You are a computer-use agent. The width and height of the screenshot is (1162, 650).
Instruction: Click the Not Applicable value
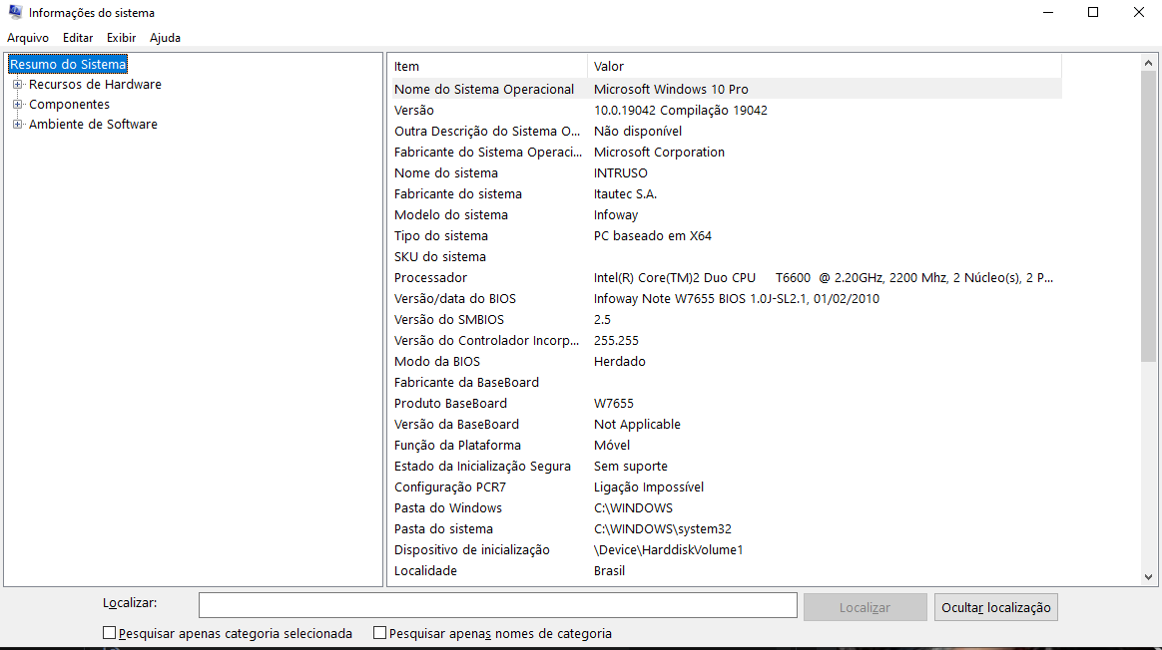[637, 425]
